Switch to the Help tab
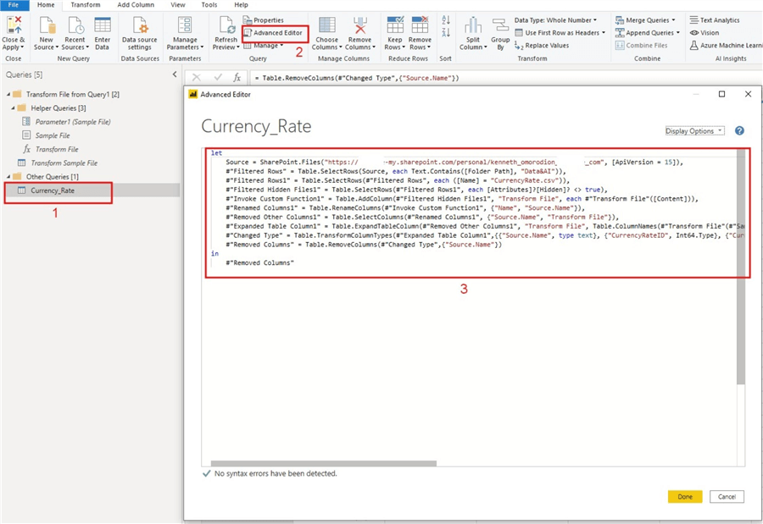Viewport: 763px width, 524px height. [241, 5]
